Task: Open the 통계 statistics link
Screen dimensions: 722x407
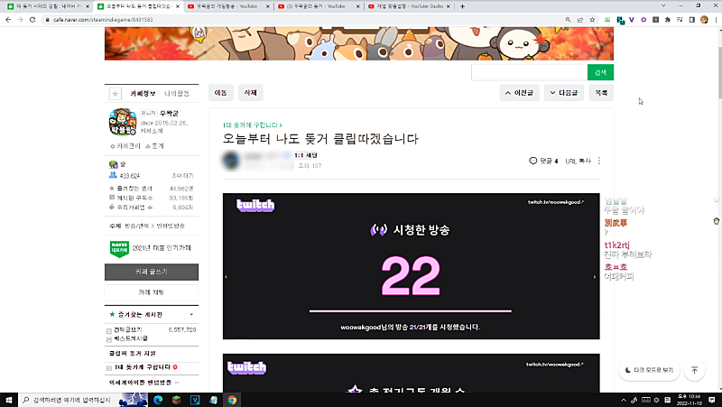Action: coord(154,146)
